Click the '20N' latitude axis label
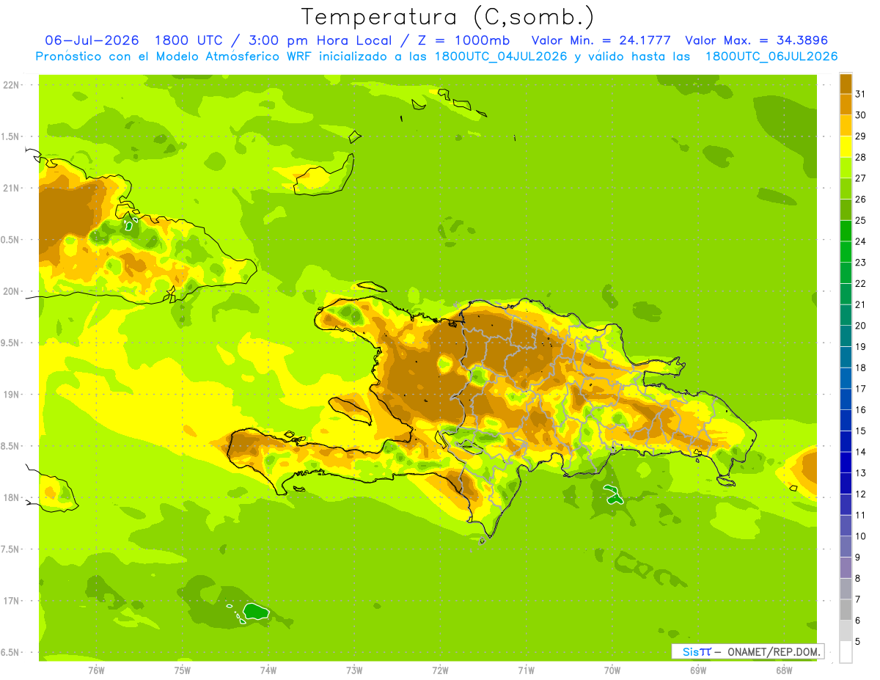The width and height of the screenshot is (880, 680). coord(11,291)
